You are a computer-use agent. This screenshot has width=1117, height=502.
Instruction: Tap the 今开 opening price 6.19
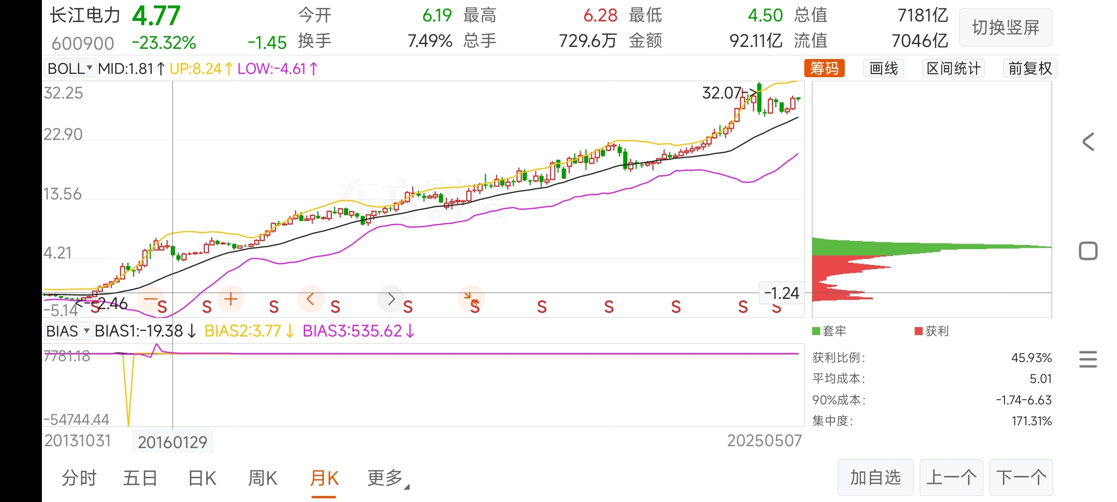pos(437,15)
